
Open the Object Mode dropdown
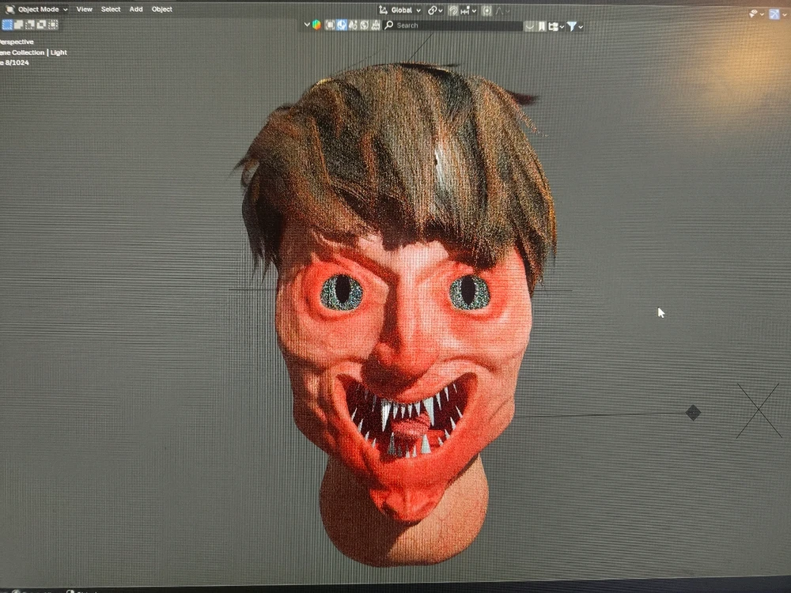click(38, 9)
